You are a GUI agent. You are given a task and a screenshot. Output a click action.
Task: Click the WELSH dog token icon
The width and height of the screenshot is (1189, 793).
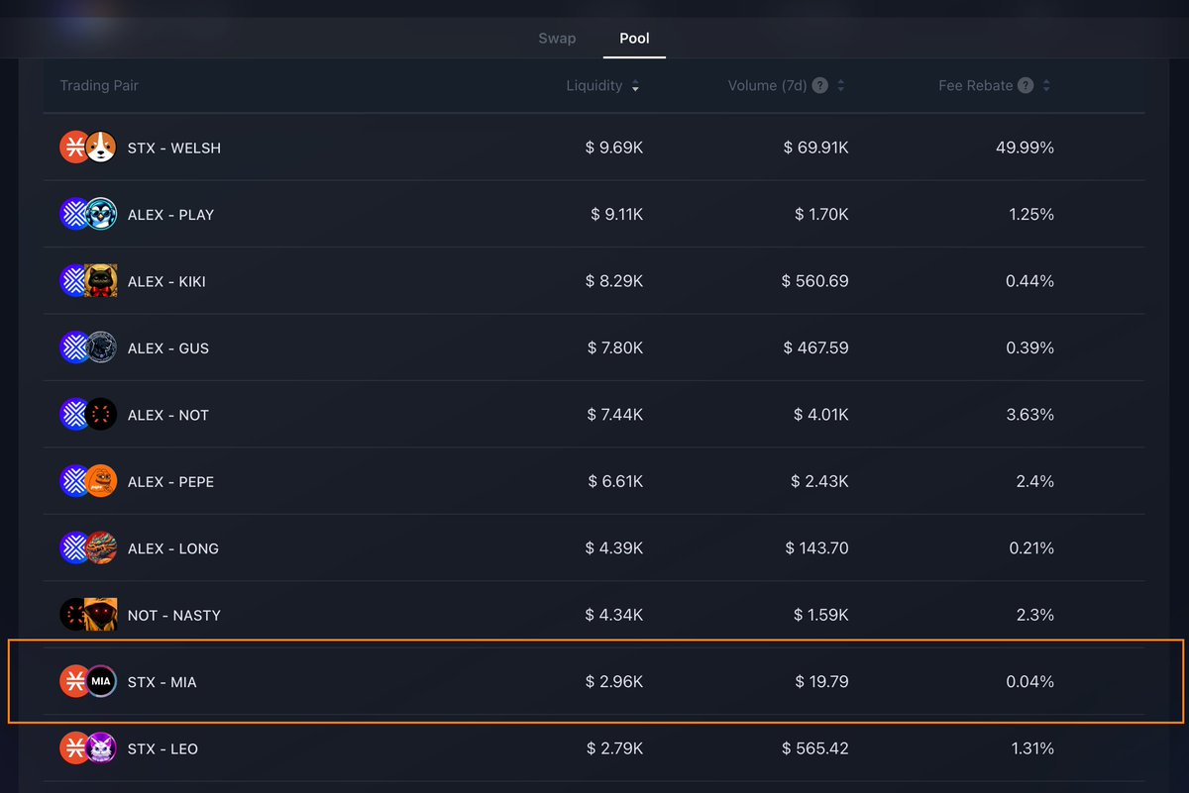(x=101, y=148)
